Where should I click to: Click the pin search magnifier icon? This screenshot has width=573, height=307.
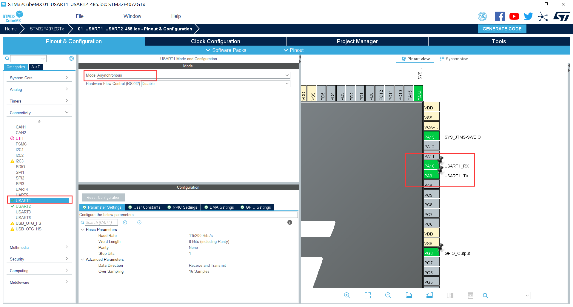tap(485, 295)
